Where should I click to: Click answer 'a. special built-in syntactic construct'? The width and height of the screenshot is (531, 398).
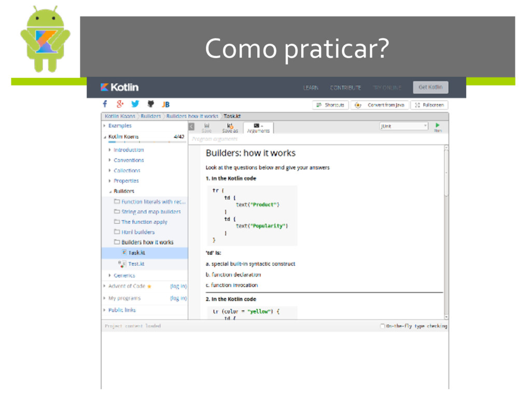[x=250, y=264]
